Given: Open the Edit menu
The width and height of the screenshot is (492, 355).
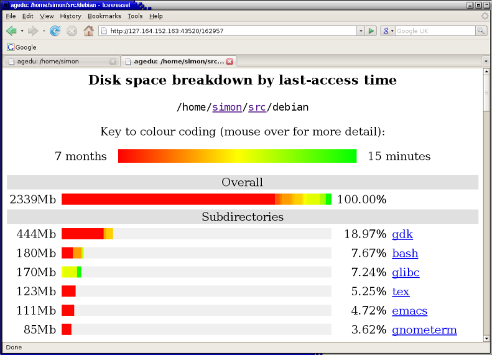Looking at the screenshot, I should click(27, 16).
